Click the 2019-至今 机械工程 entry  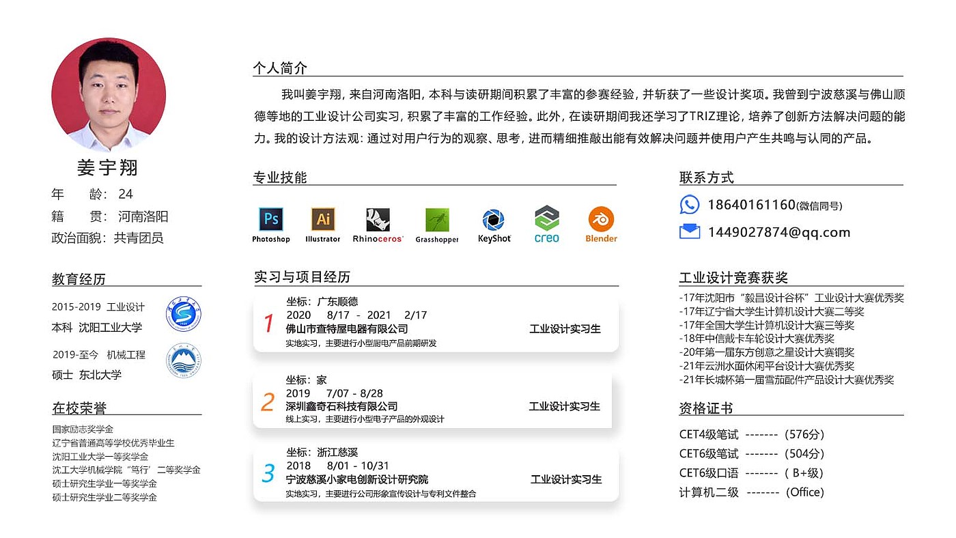[x=99, y=355]
